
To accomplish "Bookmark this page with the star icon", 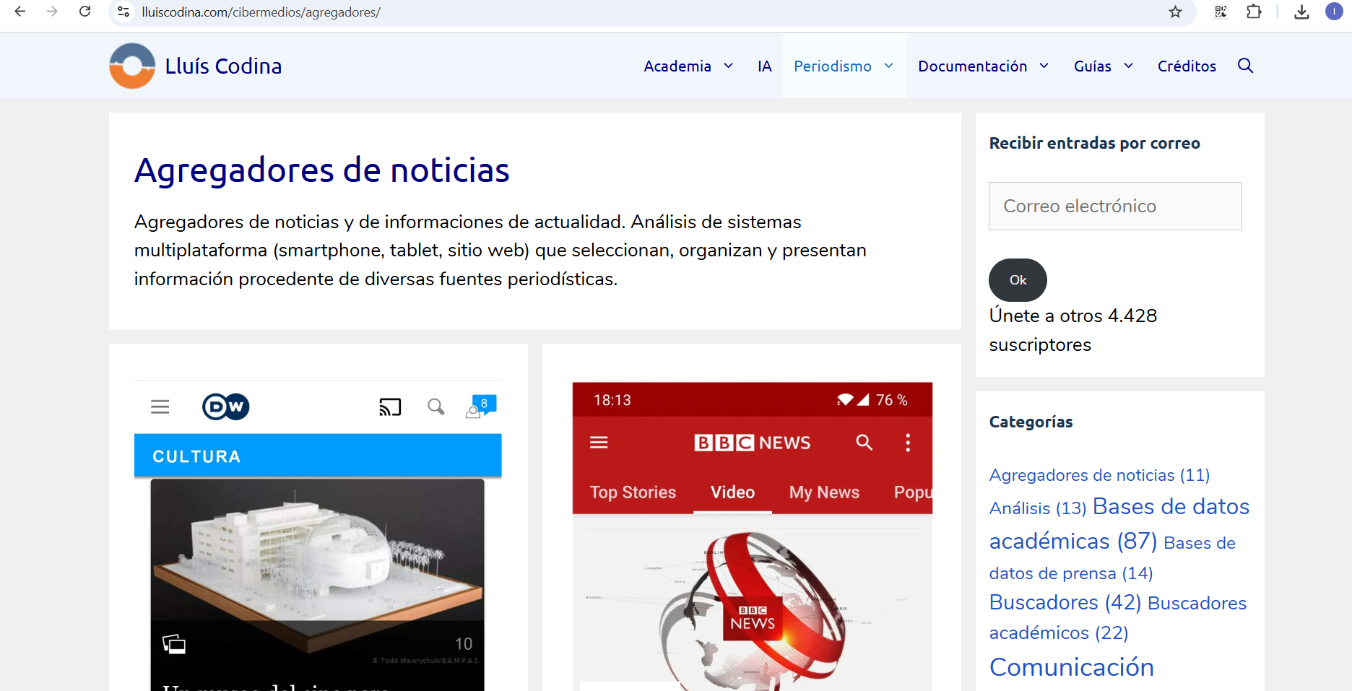I will 1176,12.
